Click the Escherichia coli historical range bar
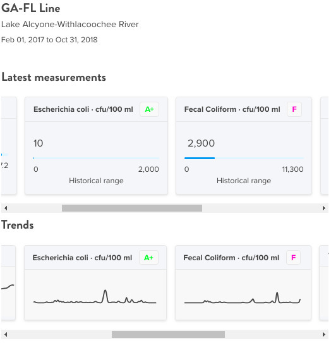 [96, 158]
